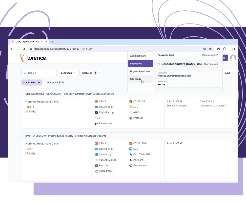
Task: Click the address bar URL
Action: click(x=63, y=49)
